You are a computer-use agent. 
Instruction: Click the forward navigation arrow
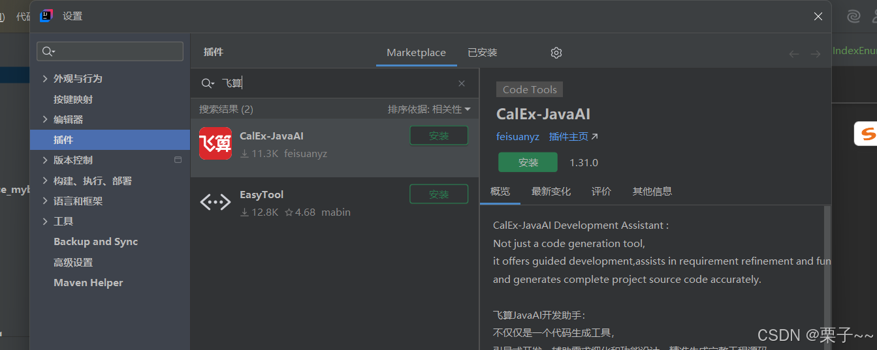click(x=816, y=54)
